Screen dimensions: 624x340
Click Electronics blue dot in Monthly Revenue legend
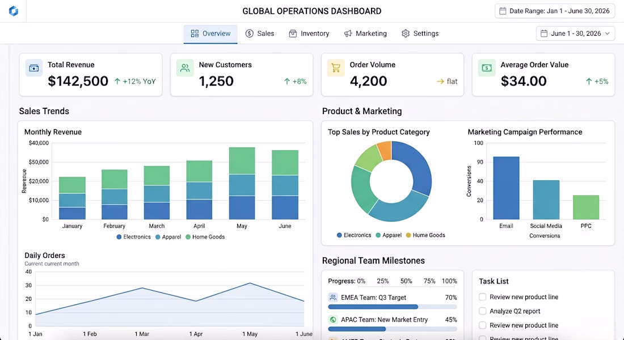tap(119, 237)
